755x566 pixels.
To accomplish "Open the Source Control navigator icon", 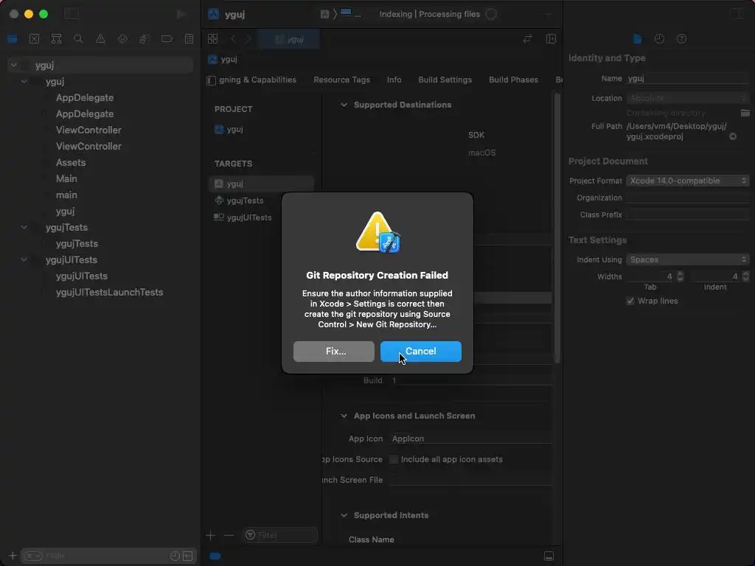I will tap(34, 39).
